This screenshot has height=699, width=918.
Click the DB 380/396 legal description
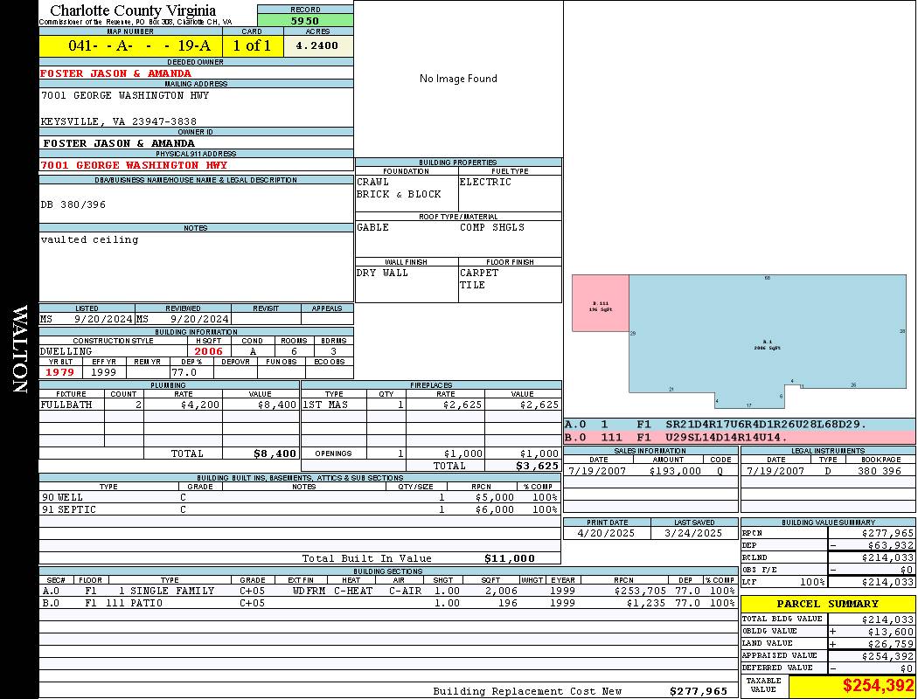pos(73,204)
